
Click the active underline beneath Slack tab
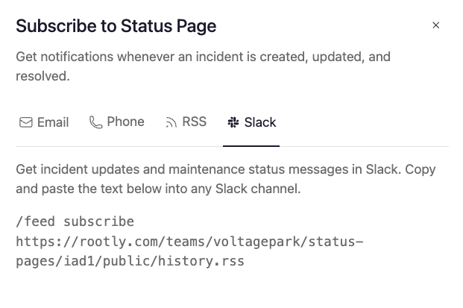click(251, 146)
